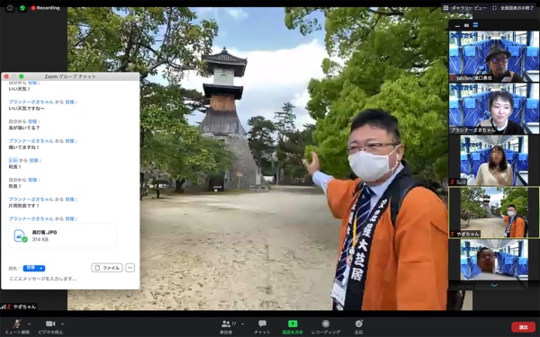Expand the audio options arrow beside the microphone
This screenshot has height=337, width=540.
point(29,324)
